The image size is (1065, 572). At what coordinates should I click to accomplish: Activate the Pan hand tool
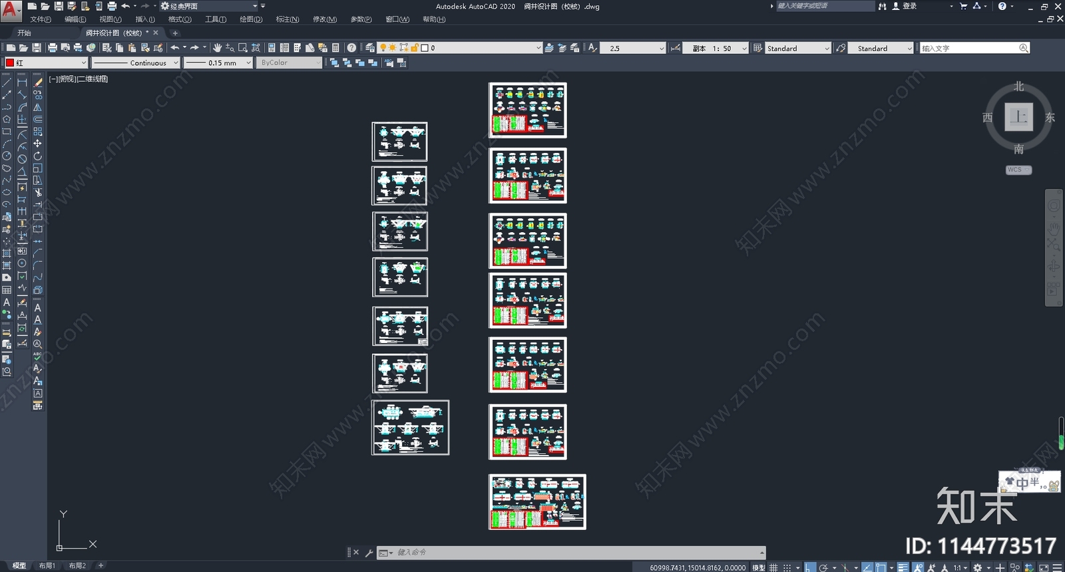217,48
